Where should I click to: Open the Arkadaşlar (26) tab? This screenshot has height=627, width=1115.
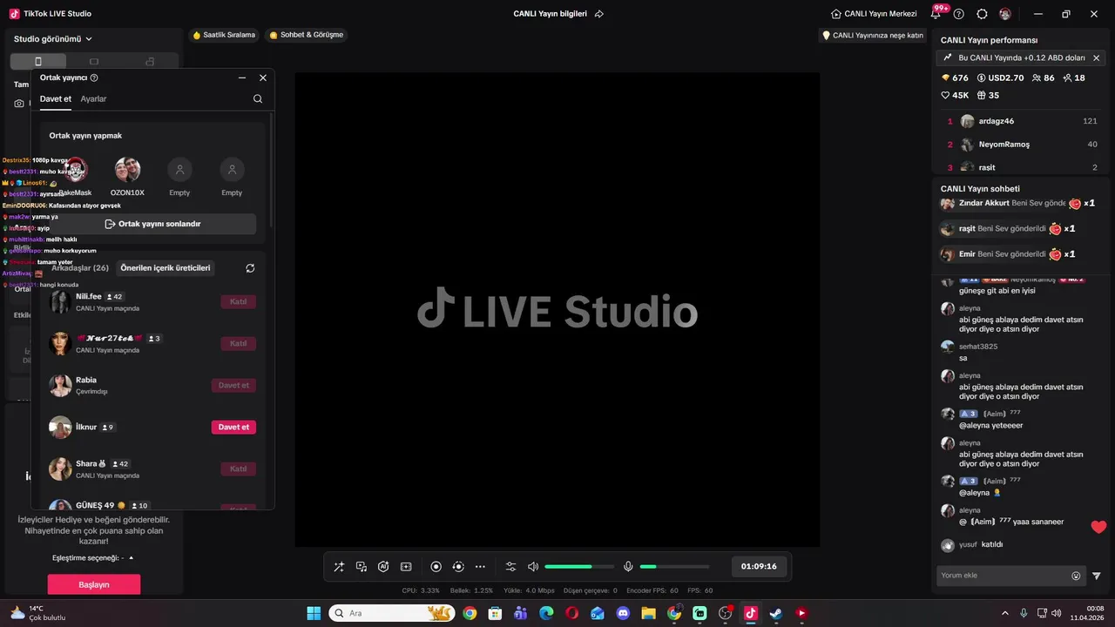click(80, 267)
